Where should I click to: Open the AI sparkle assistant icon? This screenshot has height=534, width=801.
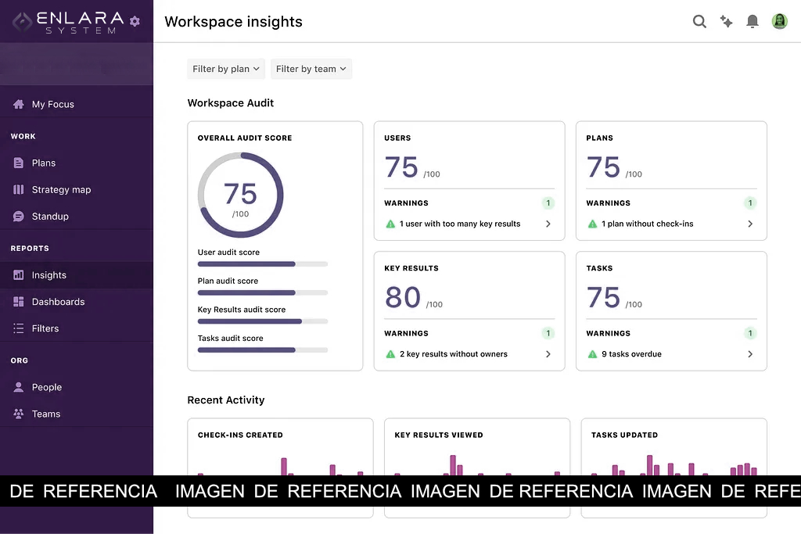pyautogui.click(x=727, y=22)
